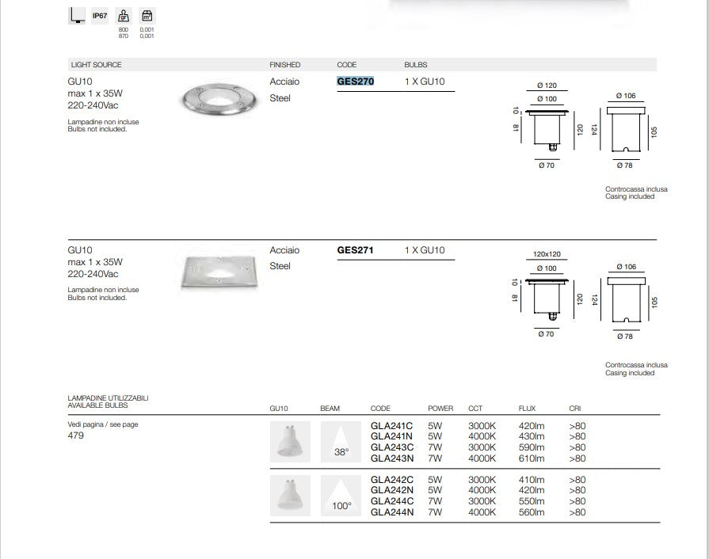This screenshot has width=709, height=559.
Task: Click bulb code GLA244N
Action: tap(392, 512)
